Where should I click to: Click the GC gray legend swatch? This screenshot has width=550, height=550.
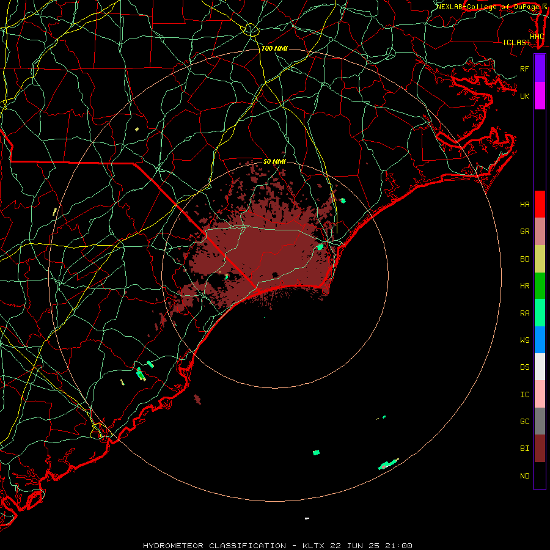click(x=540, y=421)
